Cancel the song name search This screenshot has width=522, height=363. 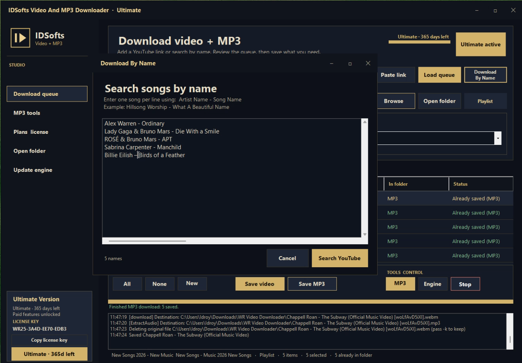point(287,258)
